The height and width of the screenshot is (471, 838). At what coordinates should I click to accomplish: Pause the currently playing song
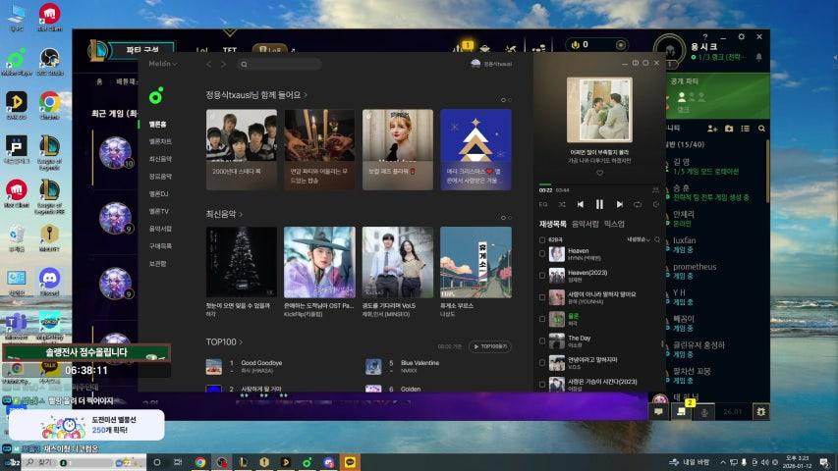[599, 204]
